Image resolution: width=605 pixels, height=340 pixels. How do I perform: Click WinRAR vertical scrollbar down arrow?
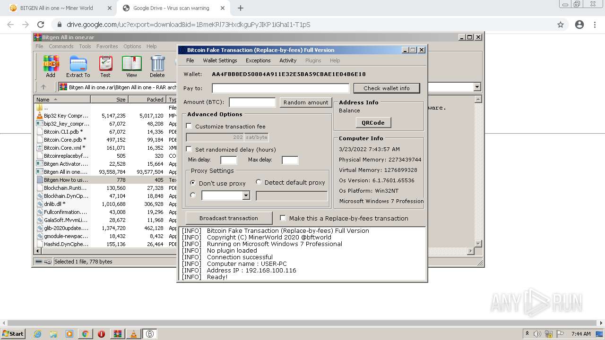(x=478, y=244)
